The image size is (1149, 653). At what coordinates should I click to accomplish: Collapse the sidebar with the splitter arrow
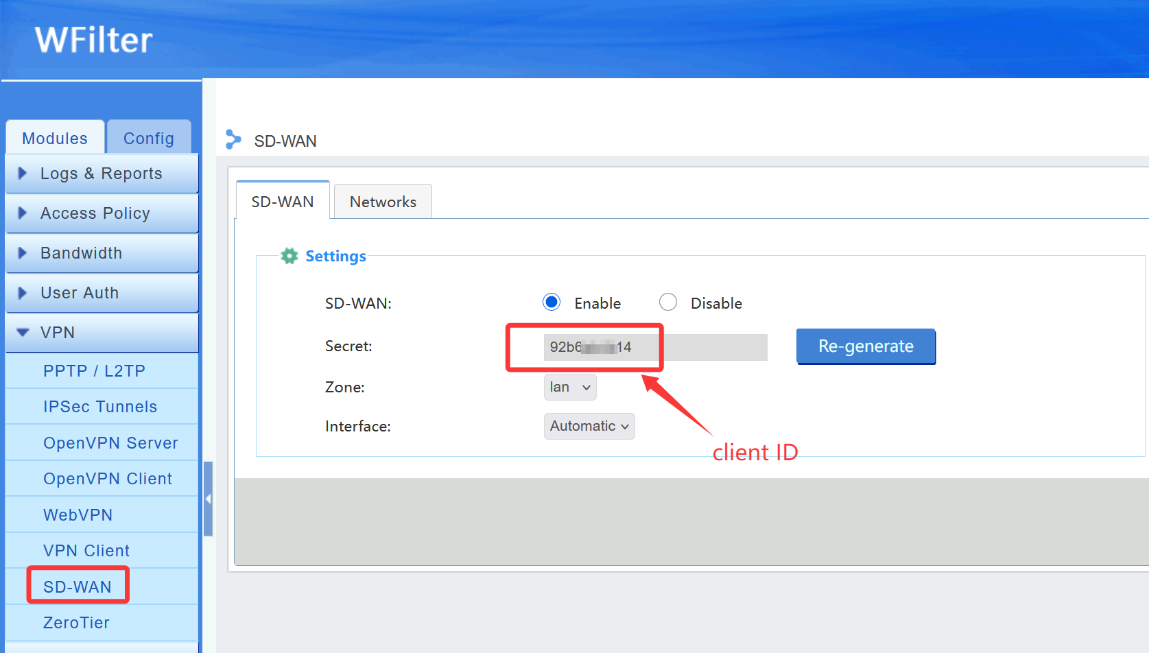208,499
